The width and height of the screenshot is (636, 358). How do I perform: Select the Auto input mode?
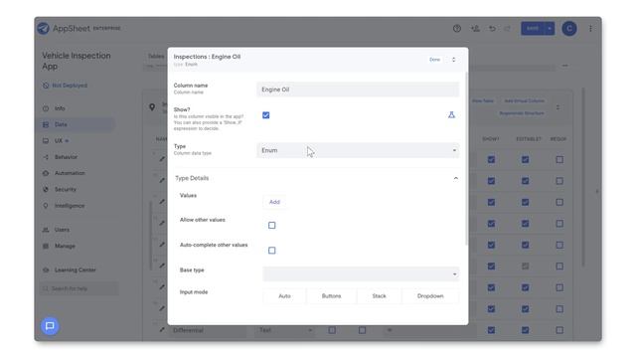tap(285, 296)
